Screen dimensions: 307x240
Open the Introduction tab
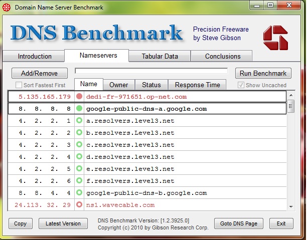[34, 56]
